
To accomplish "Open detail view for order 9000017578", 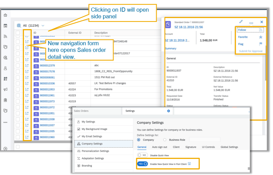I will point(27,71).
